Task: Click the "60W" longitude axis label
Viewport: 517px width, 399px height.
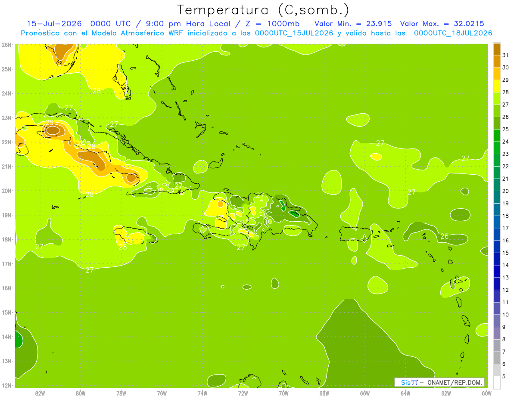Action: 486,393
